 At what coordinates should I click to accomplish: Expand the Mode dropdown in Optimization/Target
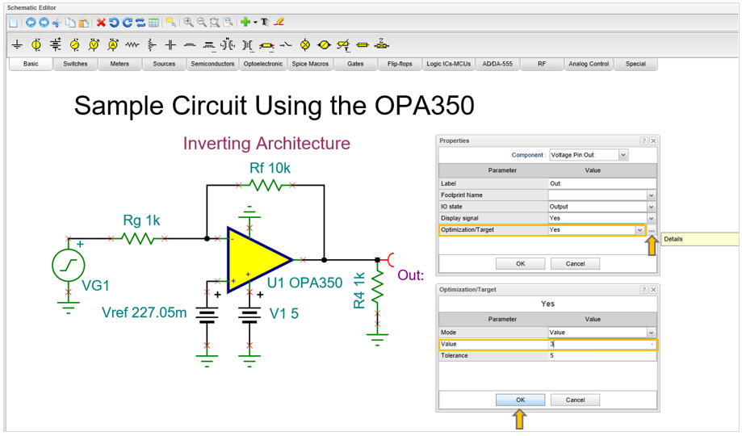(651, 333)
